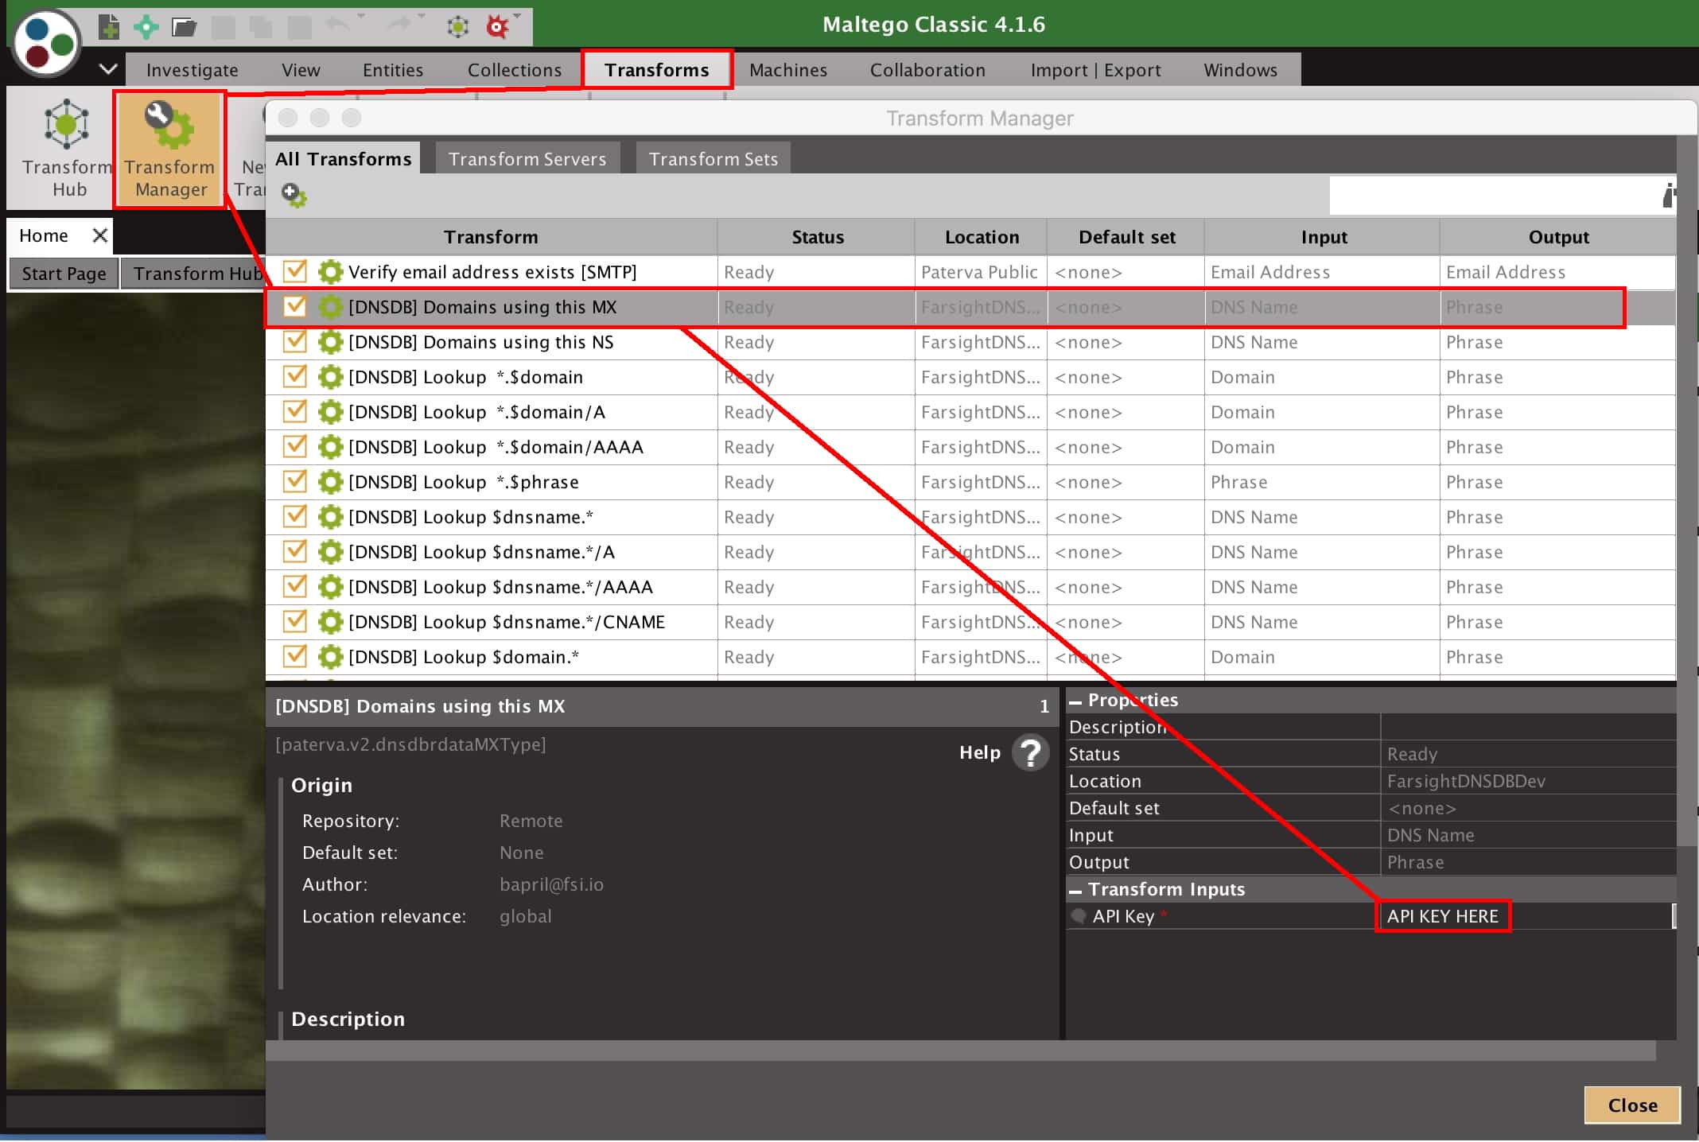Sort by the Status column header

pos(817,237)
